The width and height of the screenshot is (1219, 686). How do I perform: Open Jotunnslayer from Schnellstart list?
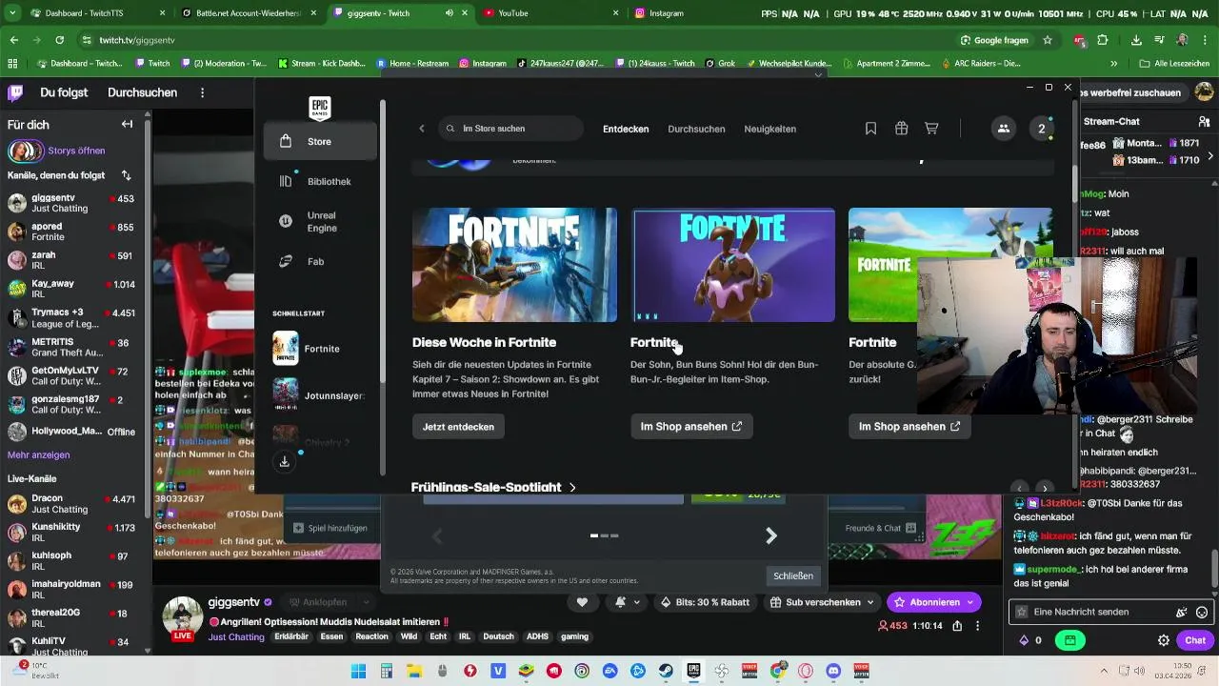click(320, 394)
